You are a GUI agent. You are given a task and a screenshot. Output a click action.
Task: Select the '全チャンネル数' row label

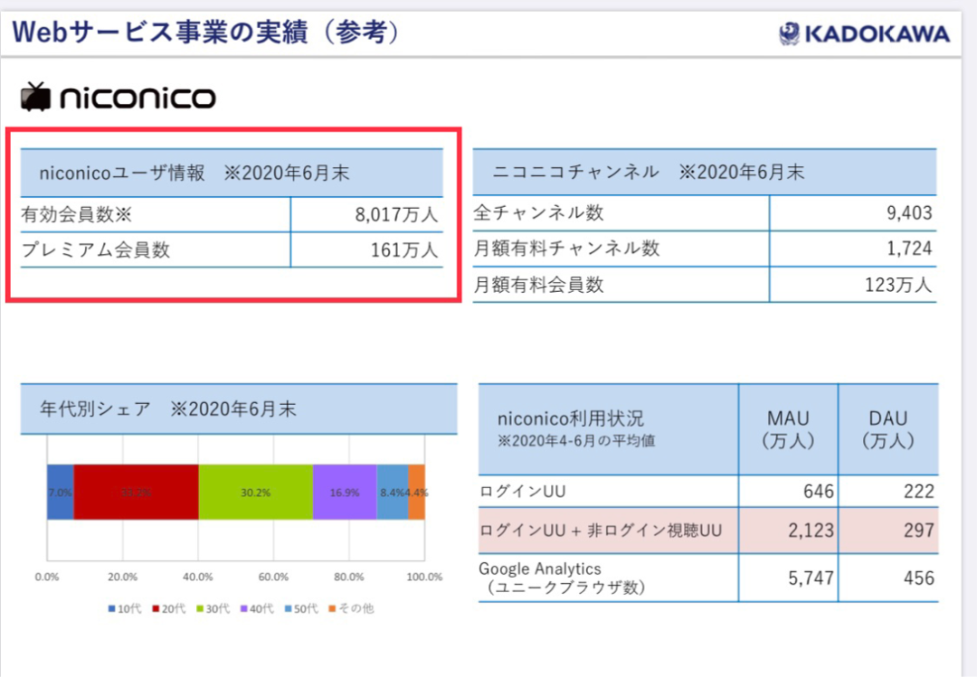(x=539, y=213)
